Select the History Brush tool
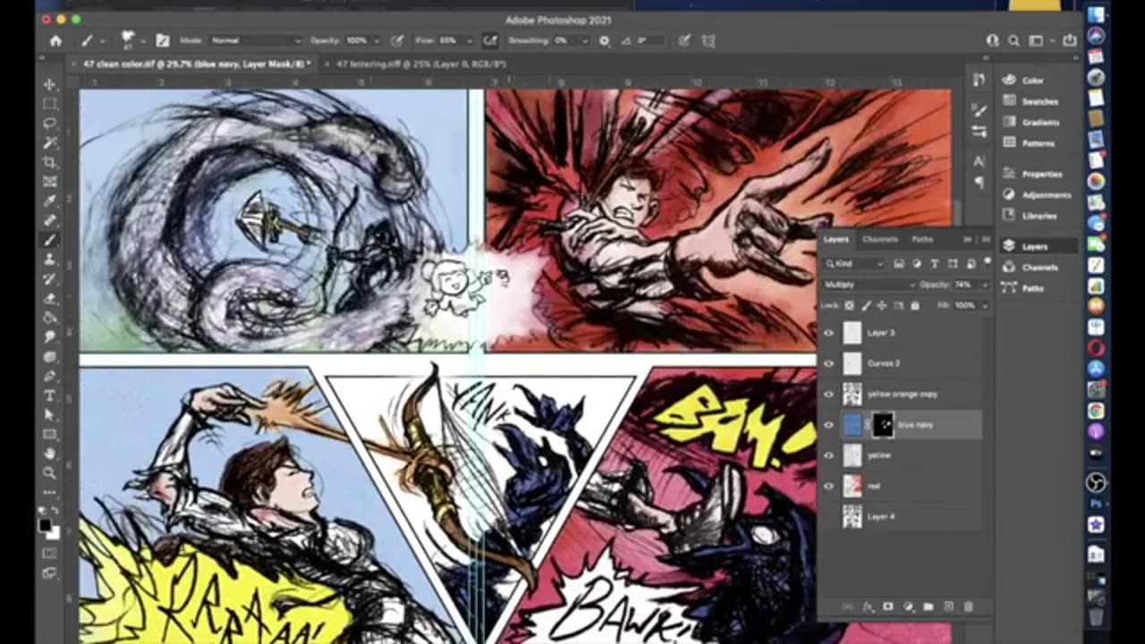This screenshot has width=1145, height=644. (50, 280)
